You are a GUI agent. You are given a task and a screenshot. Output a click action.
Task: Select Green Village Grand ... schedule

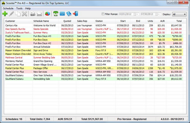coord(94,65)
